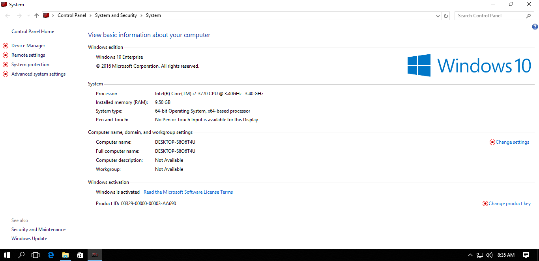Click the "© 2016 Microsoft Corporation" copyright text

click(148, 66)
